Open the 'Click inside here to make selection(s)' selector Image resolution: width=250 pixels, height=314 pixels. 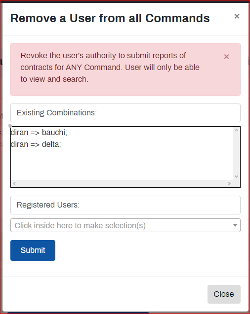coord(125,225)
